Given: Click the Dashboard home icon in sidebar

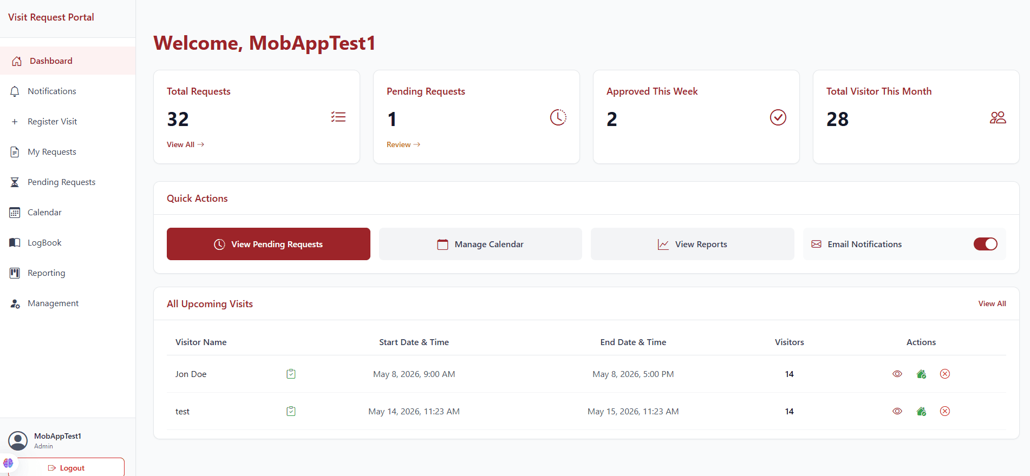Looking at the screenshot, I should pyautogui.click(x=17, y=61).
